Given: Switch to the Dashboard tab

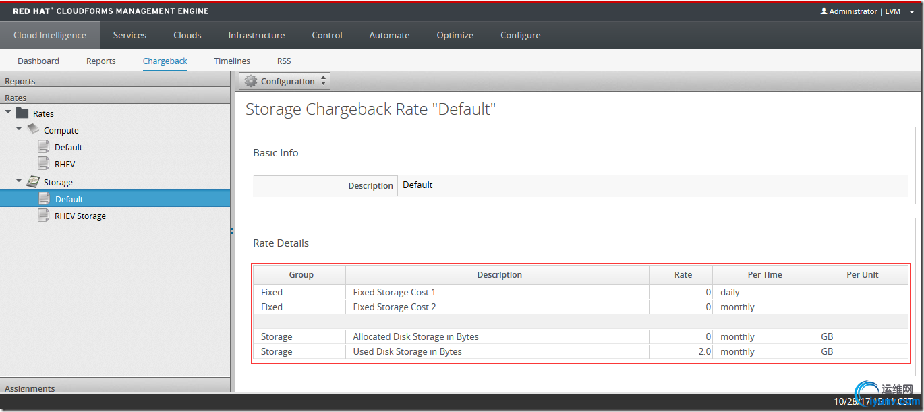Looking at the screenshot, I should coord(38,61).
